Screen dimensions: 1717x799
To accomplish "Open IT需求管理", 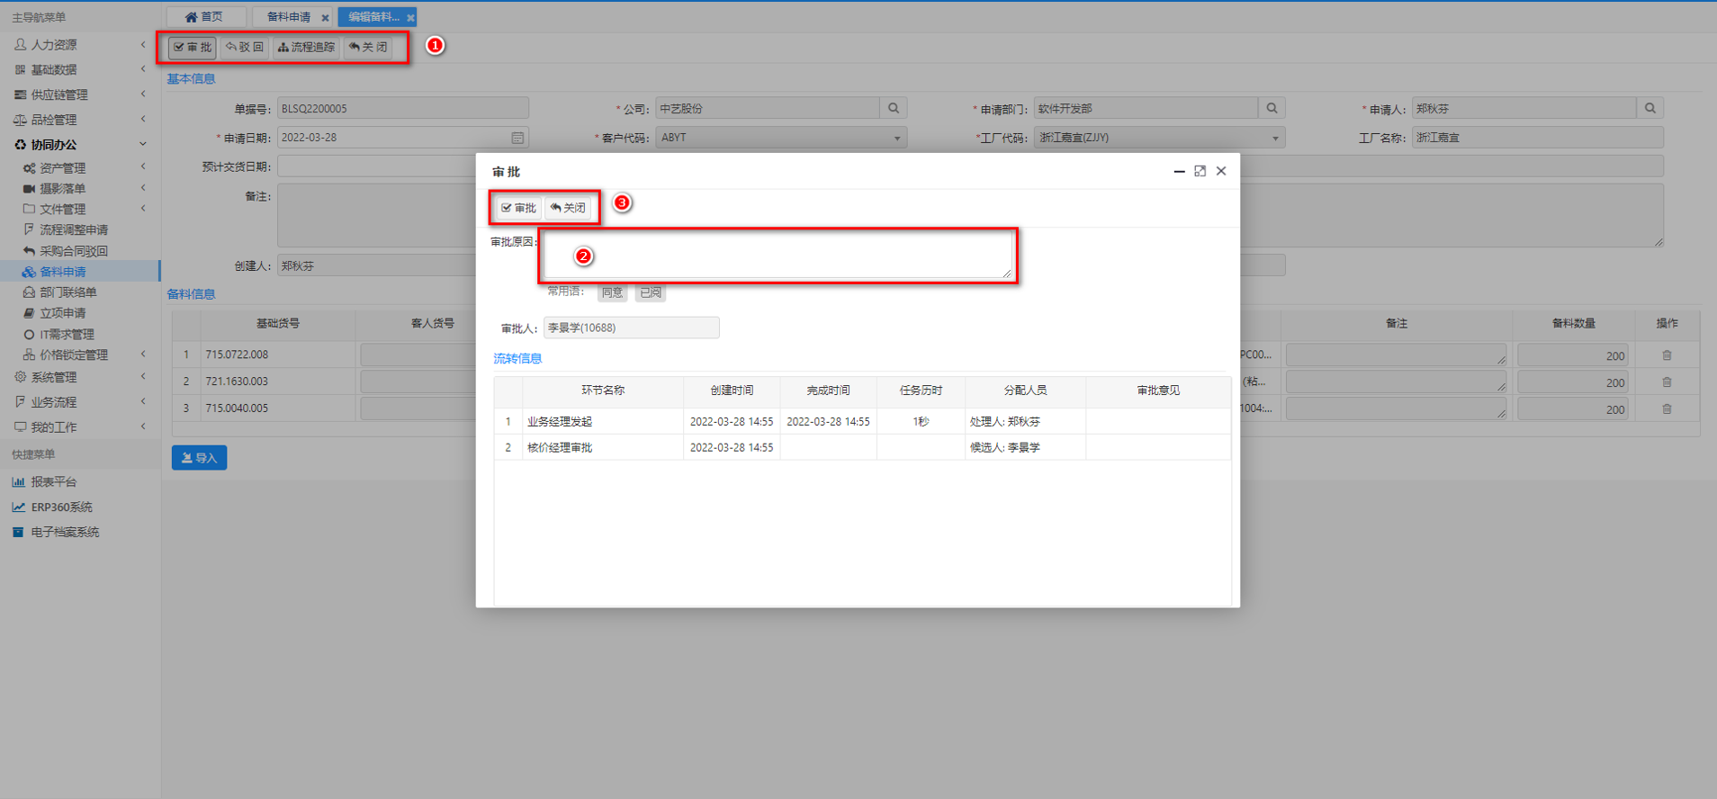I will pyautogui.click(x=80, y=335).
